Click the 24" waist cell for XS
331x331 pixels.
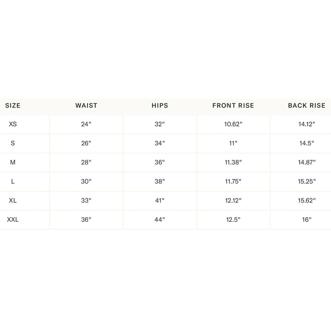(86, 124)
